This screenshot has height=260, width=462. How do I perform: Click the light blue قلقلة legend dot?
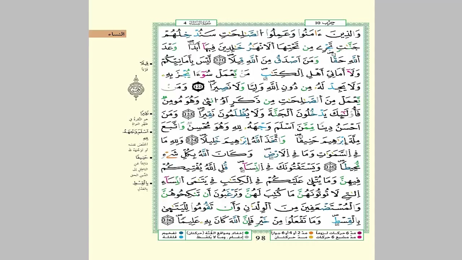pyautogui.click(x=181, y=237)
